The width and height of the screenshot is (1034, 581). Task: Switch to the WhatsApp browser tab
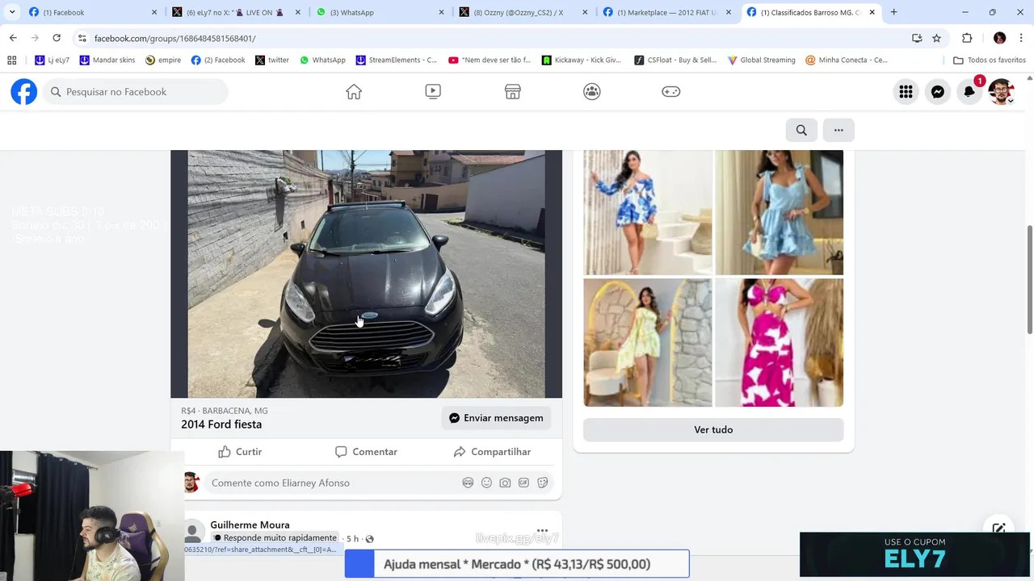point(378,12)
